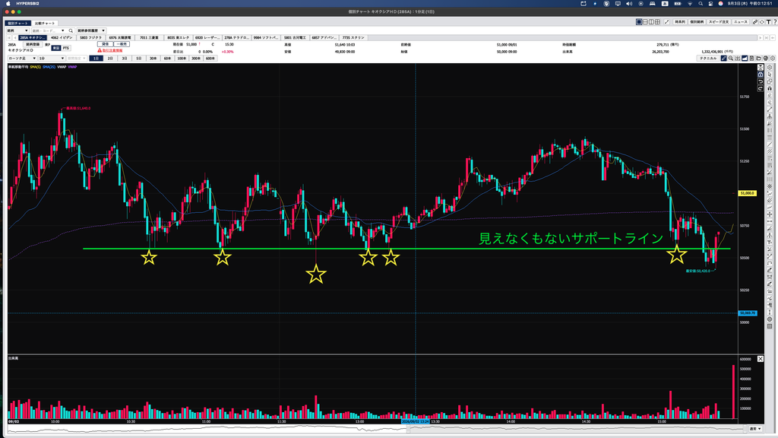Click the bottom chart range scrollbar

point(375,429)
